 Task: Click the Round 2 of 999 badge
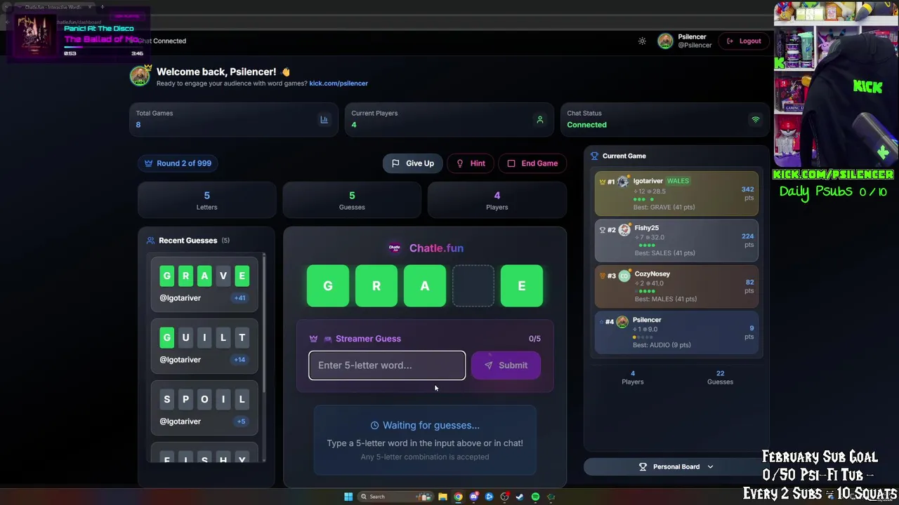click(x=178, y=163)
